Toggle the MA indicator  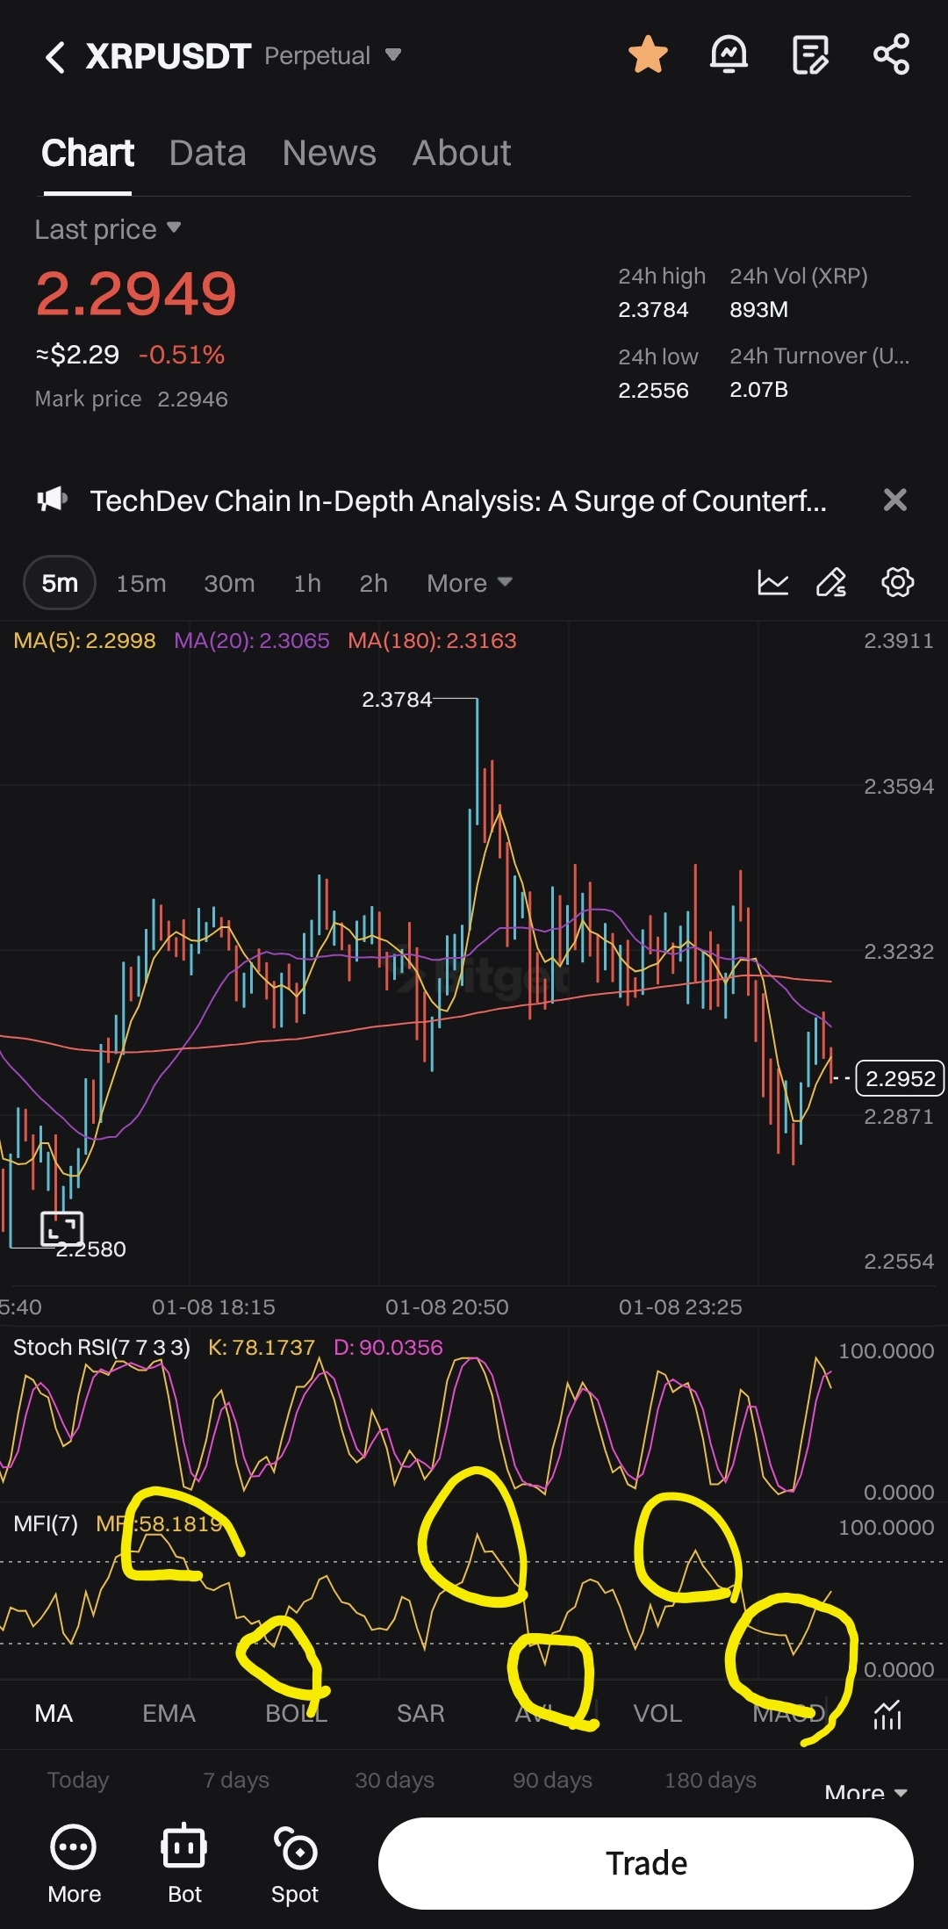54,1713
